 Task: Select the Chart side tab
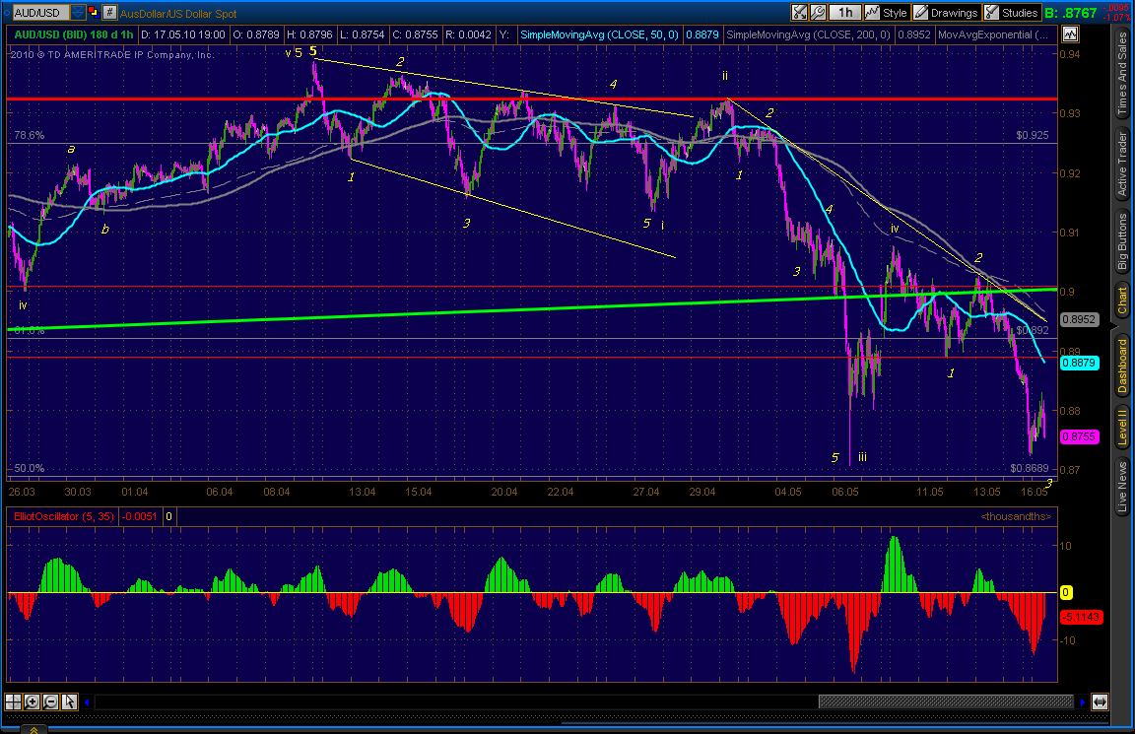1122,301
